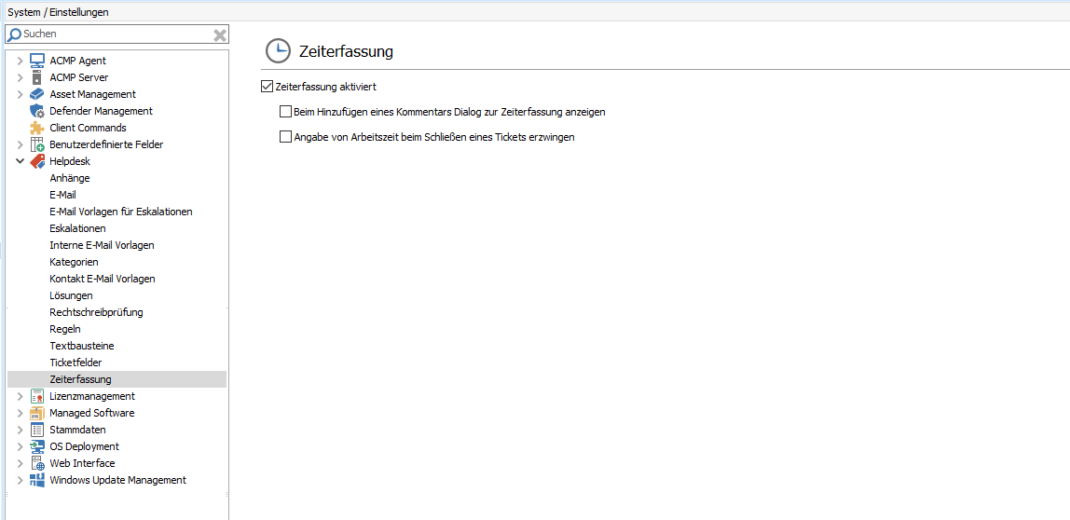The width and height of the screenshot is (1070, 520).
Task: Click the Helpdesk red tag icon
Action: (x=37, y=162)
